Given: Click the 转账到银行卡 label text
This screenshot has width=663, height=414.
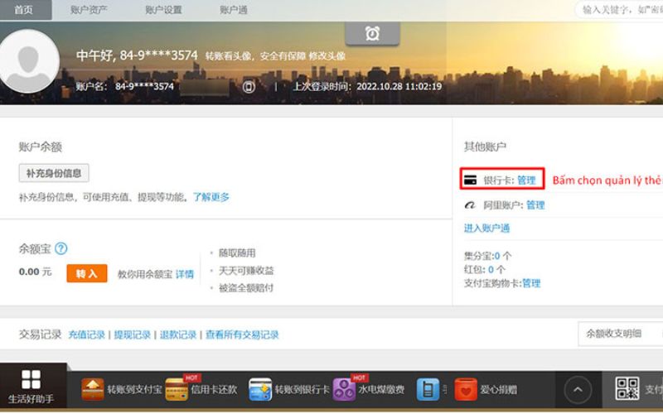Looking at the screenshot, I should 302,389.
